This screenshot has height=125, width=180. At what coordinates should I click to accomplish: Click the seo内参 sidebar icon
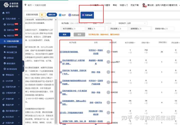click(x=3, y=81)
